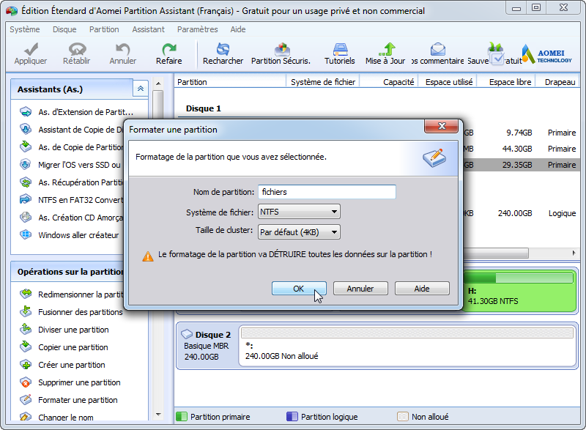Click the Espace utilisé column header
The image size is (586, 430).
(448, 82)
